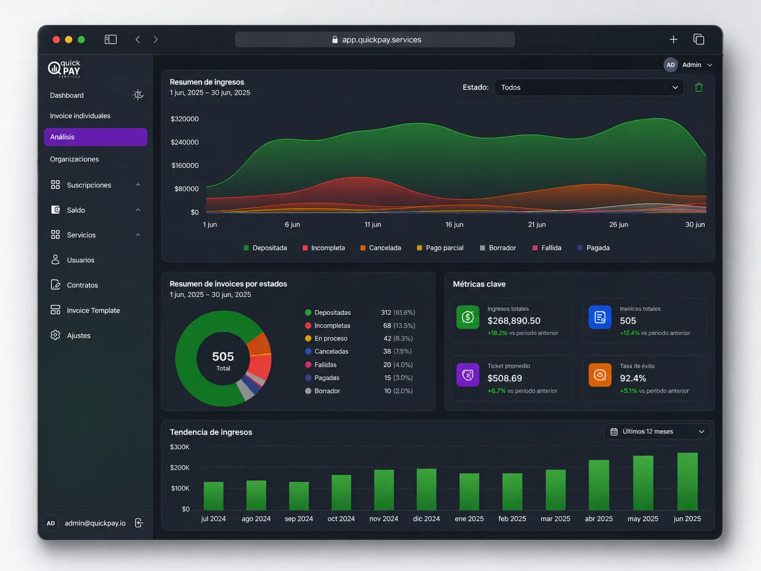Image resolution: width=761 pixels, height=571 pixels.
Task: Click the Pagadas row showing 15 (3.0%)
Action: pyautogui.click(x=359, y=378)
